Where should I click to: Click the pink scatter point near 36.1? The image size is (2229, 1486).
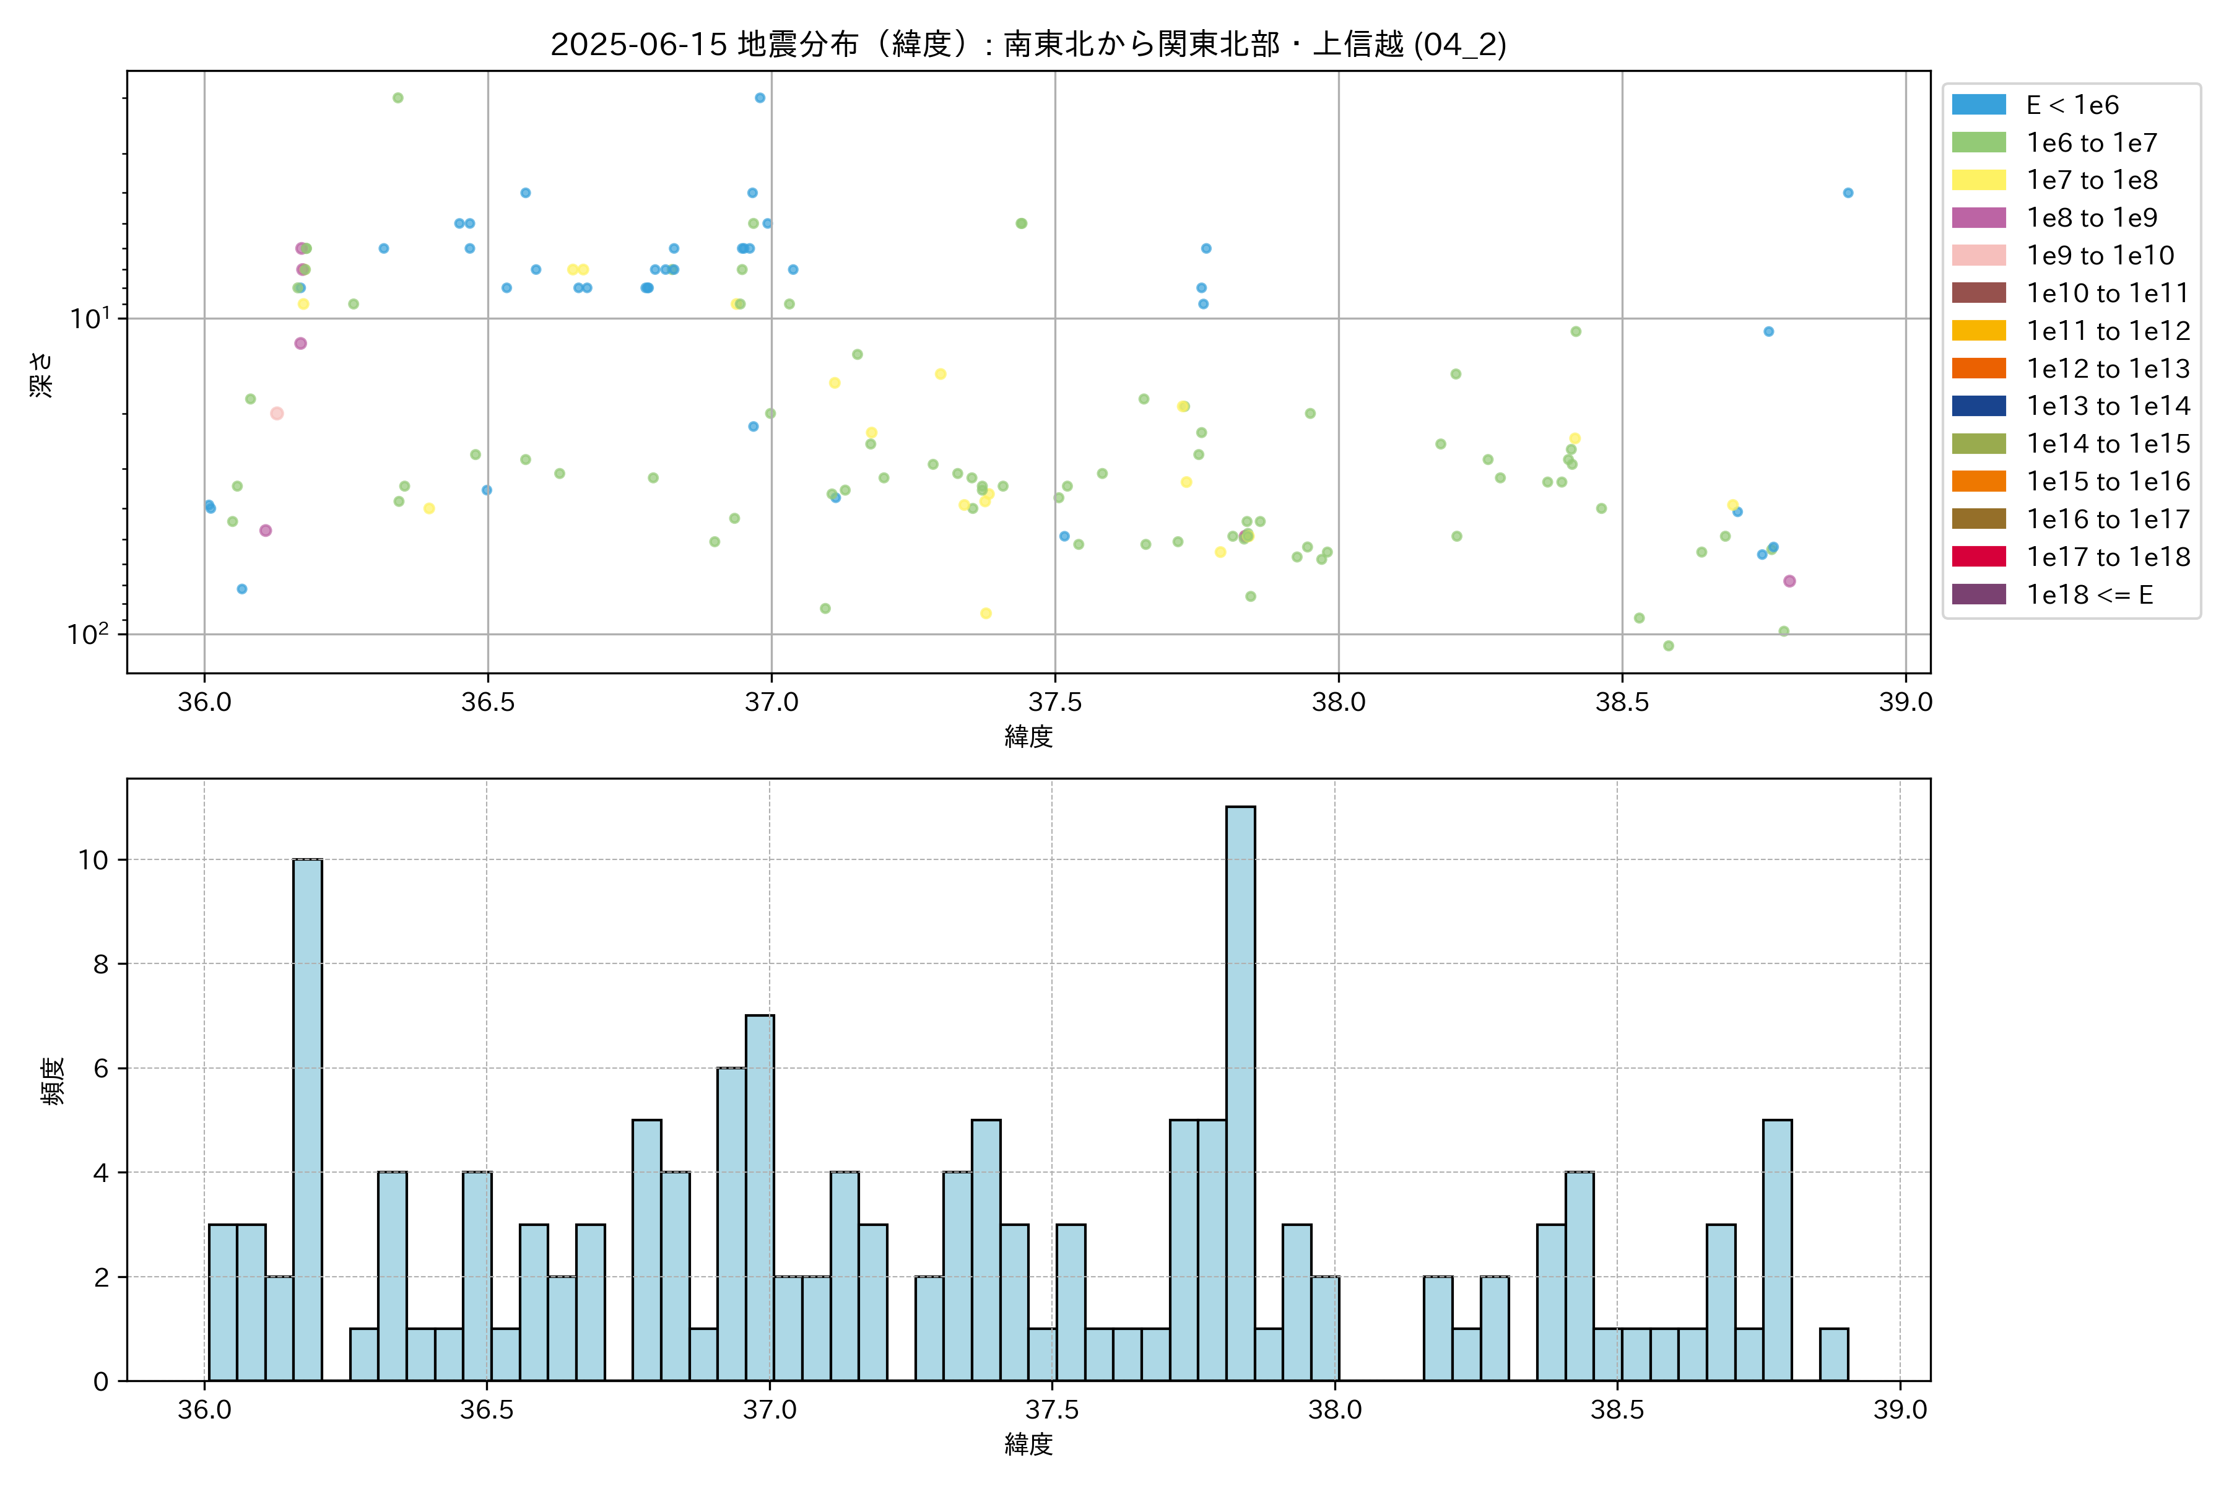pyautogui.click(x=277, y=413)
